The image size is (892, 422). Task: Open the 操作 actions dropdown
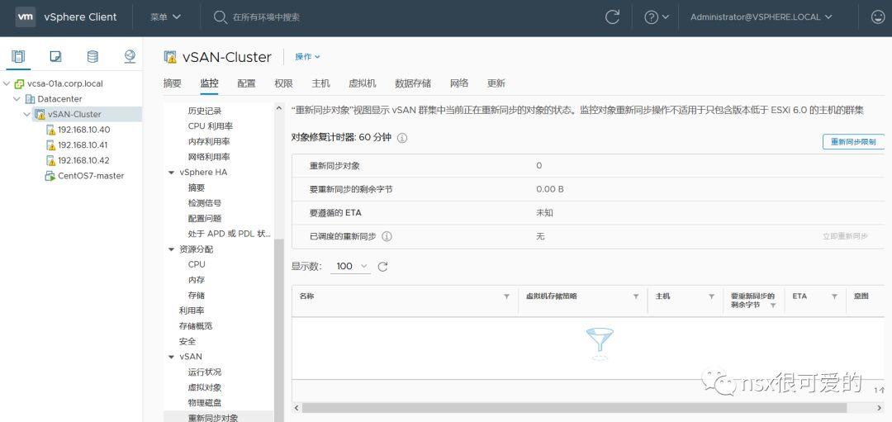(308, 57)
